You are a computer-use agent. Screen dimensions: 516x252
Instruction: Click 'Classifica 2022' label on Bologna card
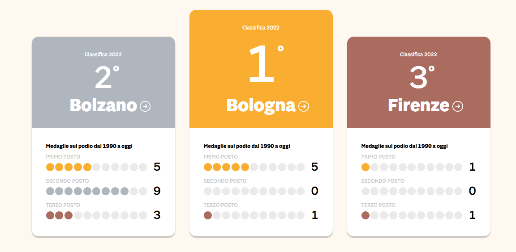261,28
